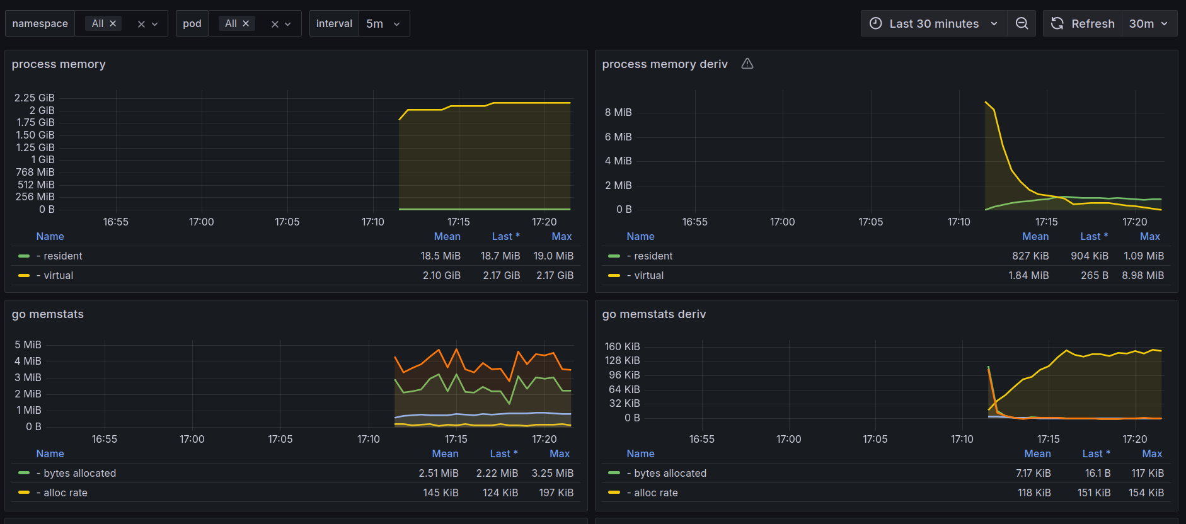Sort process memory legend by Last *

click(x=505, y=236)
